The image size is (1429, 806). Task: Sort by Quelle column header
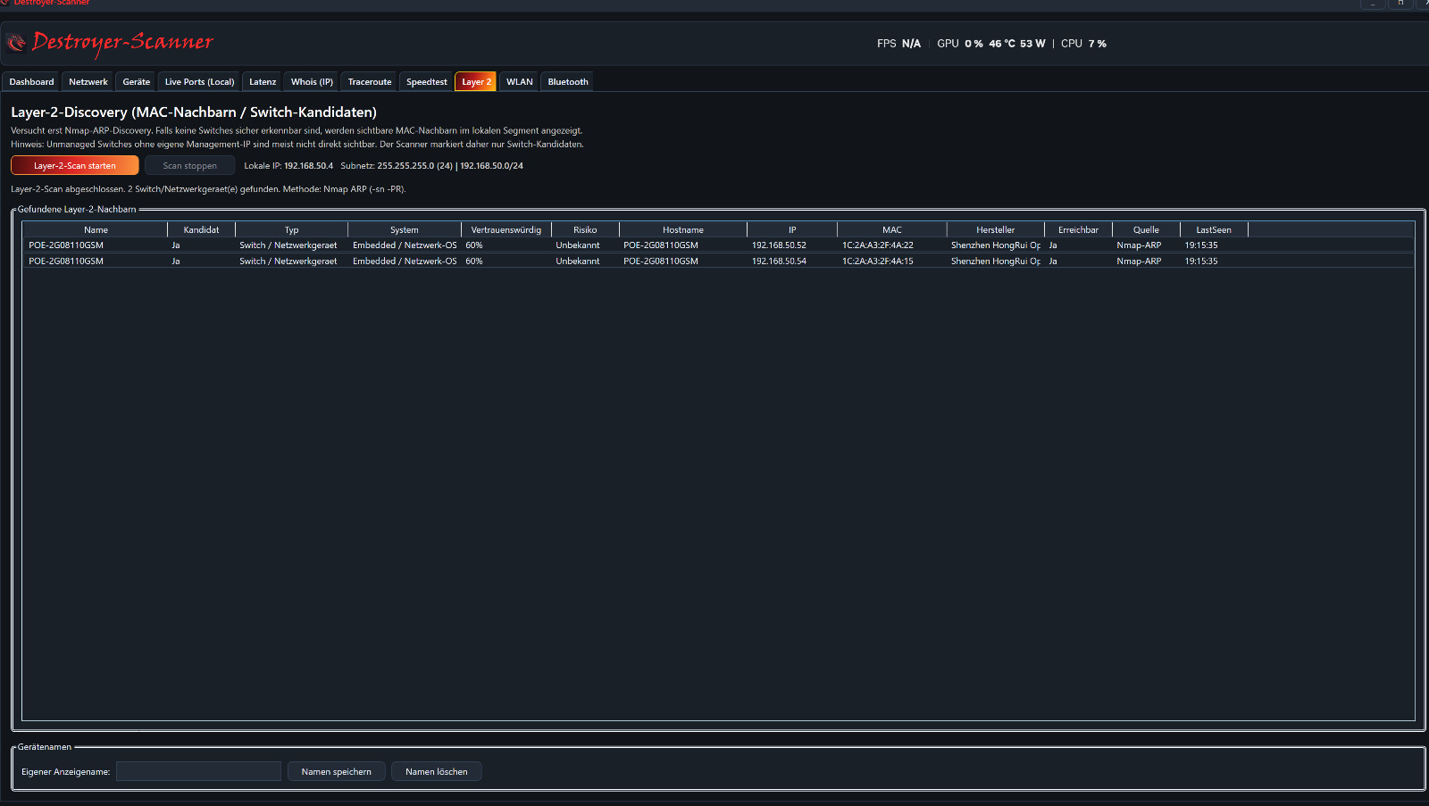coord(1146,229)
